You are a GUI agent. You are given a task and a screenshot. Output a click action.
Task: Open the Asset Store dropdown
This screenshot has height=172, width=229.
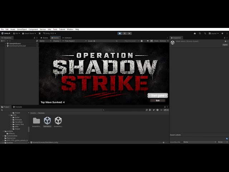click(29, 33)
